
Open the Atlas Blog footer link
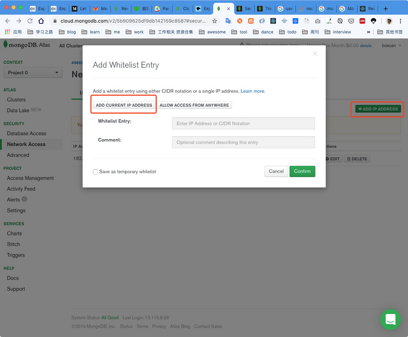coord(180,326)
